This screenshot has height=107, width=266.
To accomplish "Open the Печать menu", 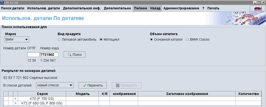I will [213, 8].
